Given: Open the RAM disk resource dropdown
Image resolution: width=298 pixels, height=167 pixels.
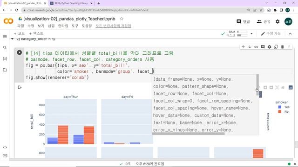Looking at the screenshot, I should coord(251,34).
